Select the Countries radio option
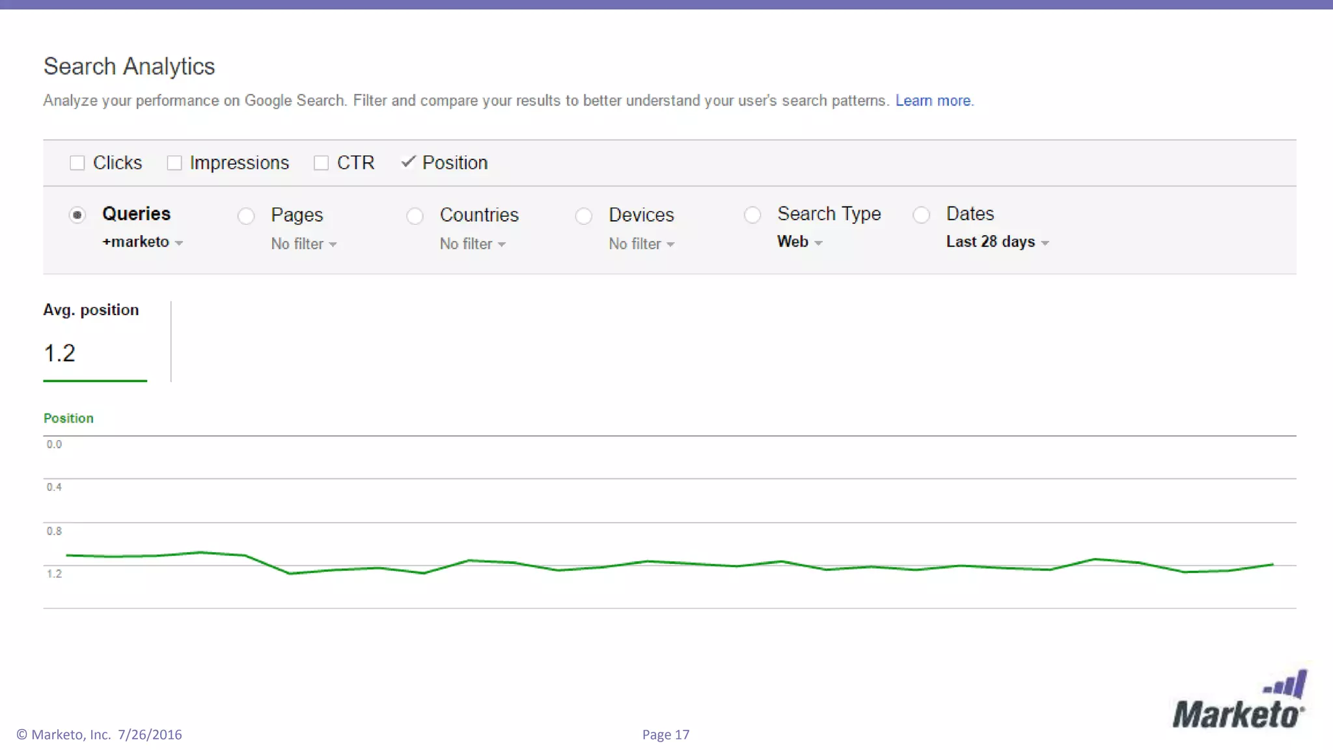This screenshot has height=750, width=1333. pyautogui.click(x=415, y=215)
